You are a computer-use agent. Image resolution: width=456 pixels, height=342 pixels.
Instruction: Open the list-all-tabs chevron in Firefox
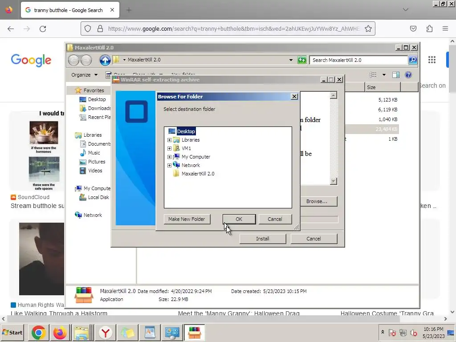[x=405, y=10]
